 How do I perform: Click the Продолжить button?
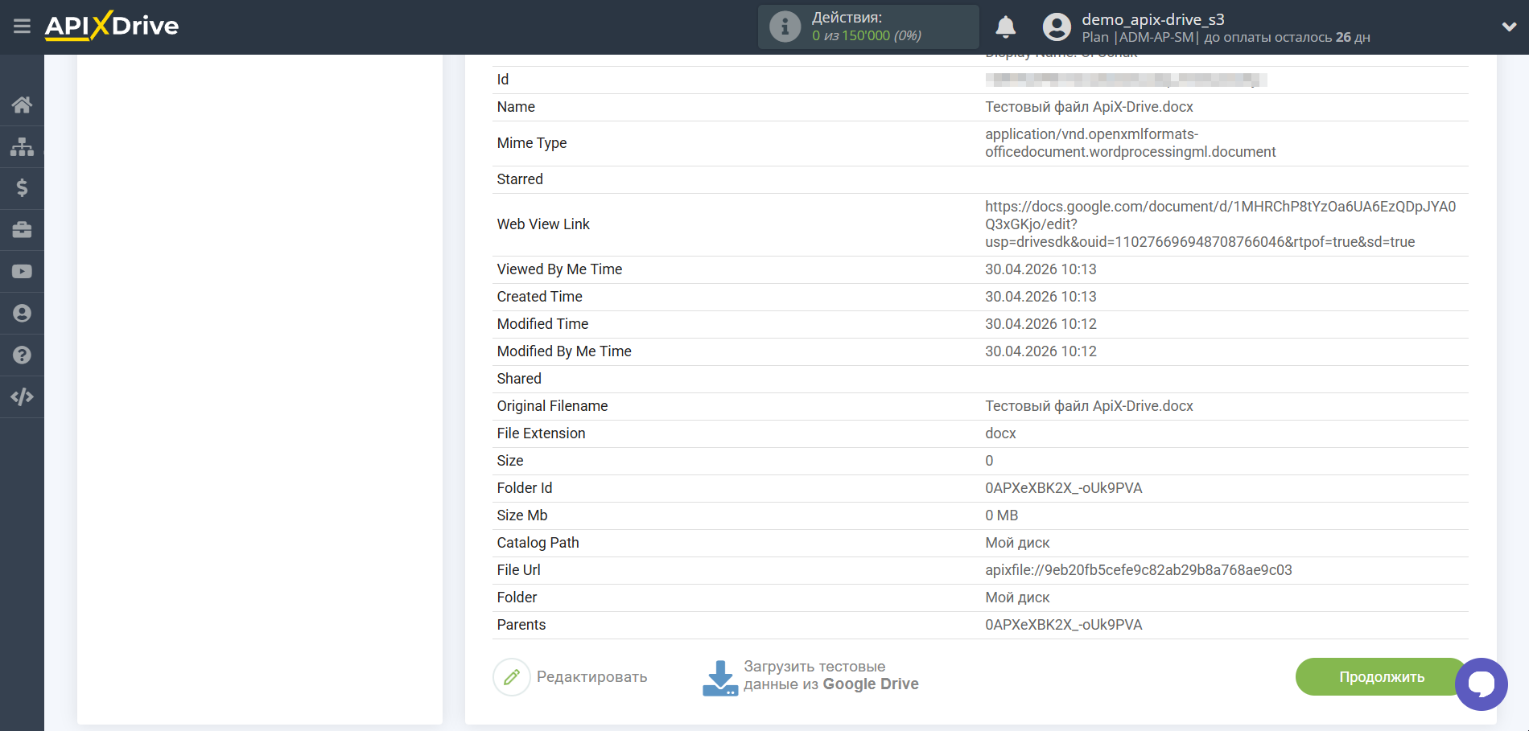tap(1382, 677)
